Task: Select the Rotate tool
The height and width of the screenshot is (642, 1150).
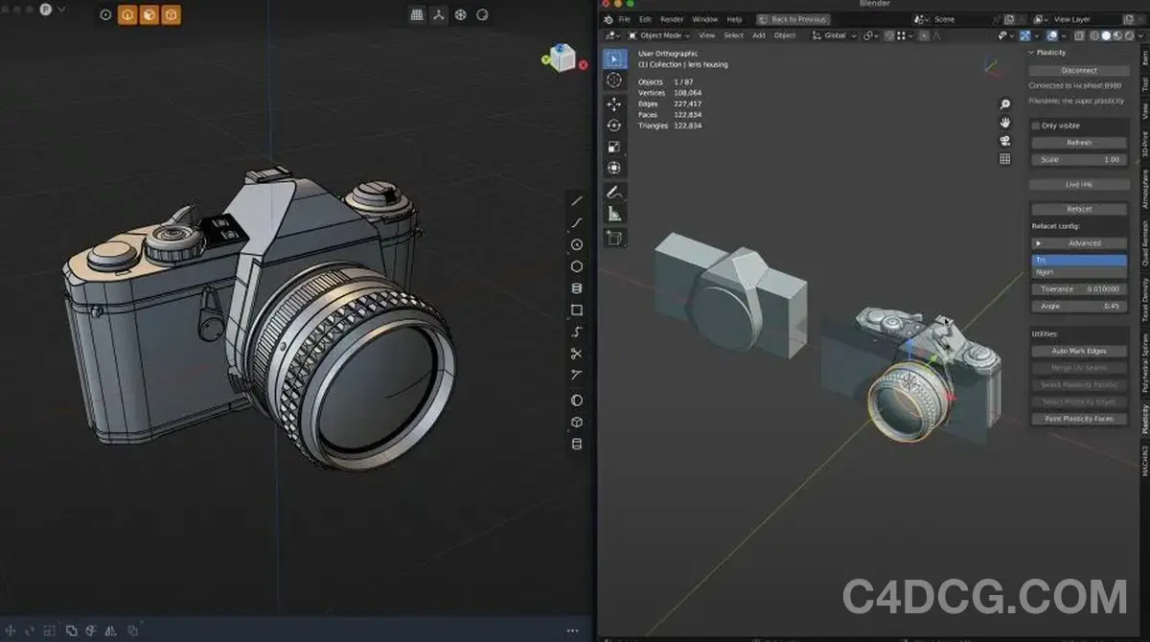Action: pos(614,125)
